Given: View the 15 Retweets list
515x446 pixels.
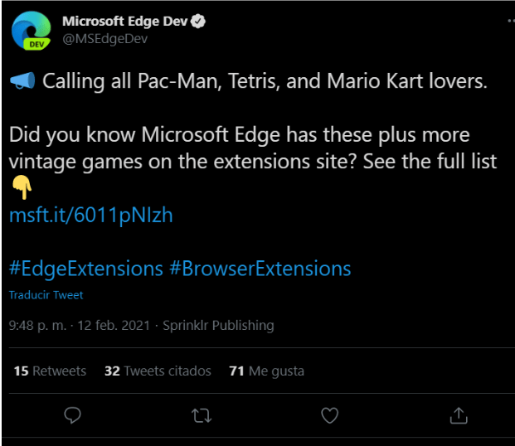Looking at the screenshot, I should pos(50,371).
